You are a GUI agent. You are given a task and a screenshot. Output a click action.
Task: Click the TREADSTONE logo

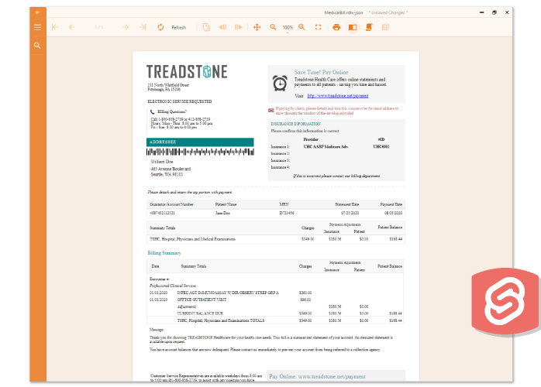click(x=187, y=72)
